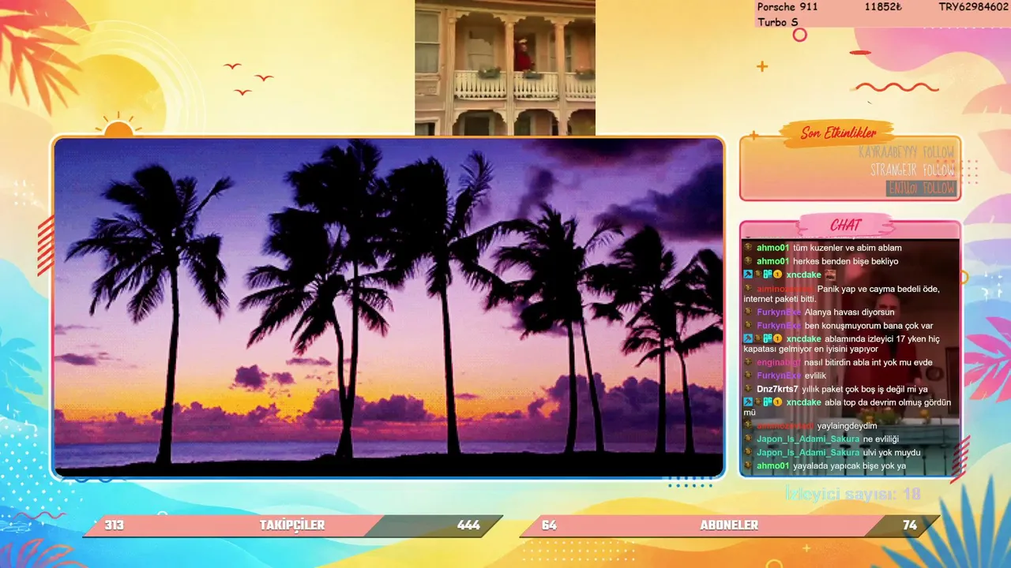The height and width of the screenshot is (568, 1011).
Task: Click the moderator badge on the 'ablamında izleyici' message
Action: [x=748, y=338]
